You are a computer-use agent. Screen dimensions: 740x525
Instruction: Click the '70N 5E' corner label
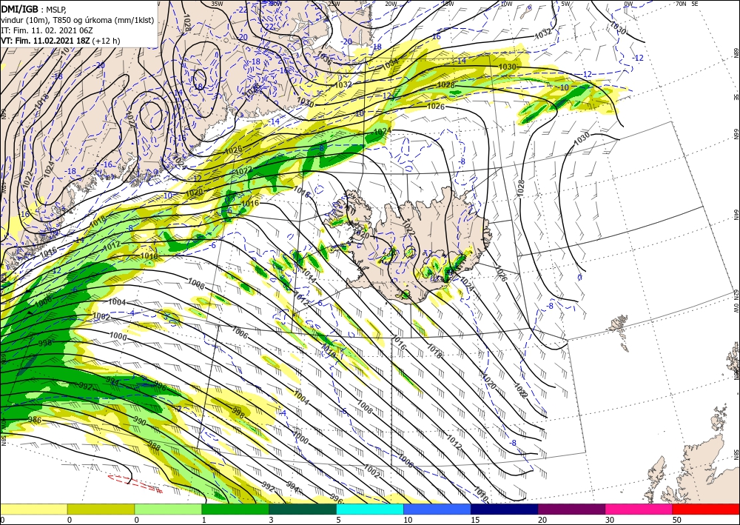coord(687,4)
